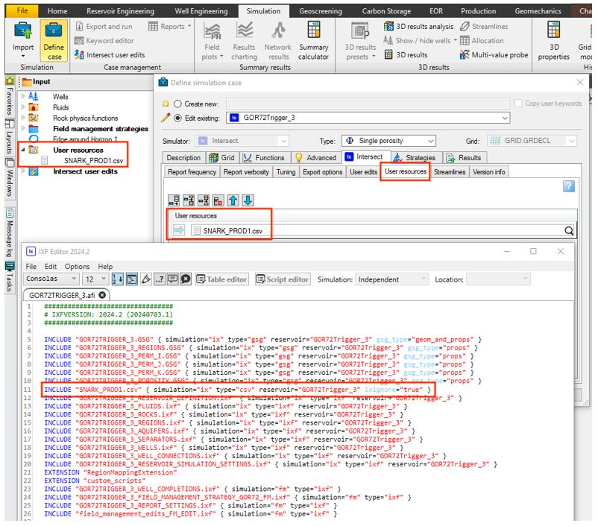Image resolution: width=598 pixels, height=526 pixels.
Task: Open the File ribbon tab
Action: 22,10
